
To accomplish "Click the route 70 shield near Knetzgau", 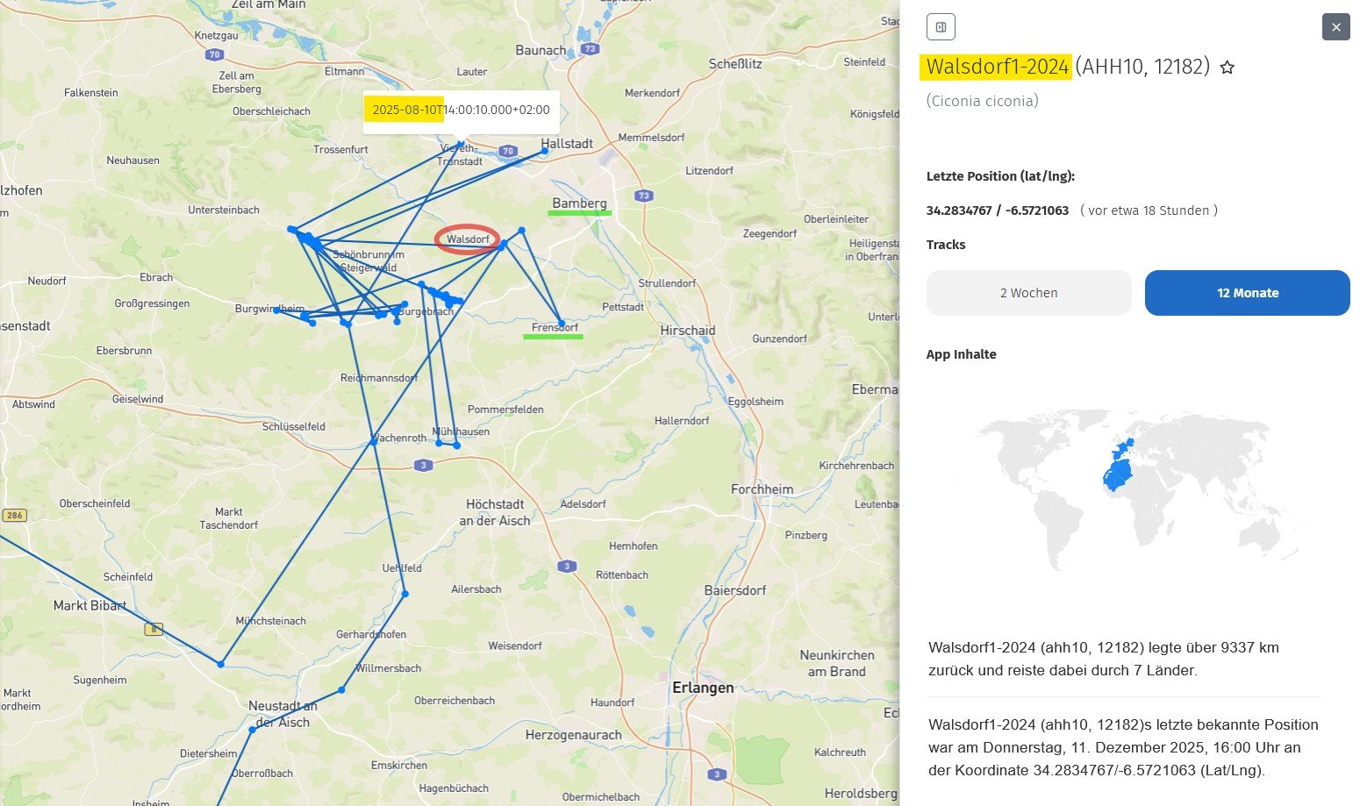I will point(214,54).
